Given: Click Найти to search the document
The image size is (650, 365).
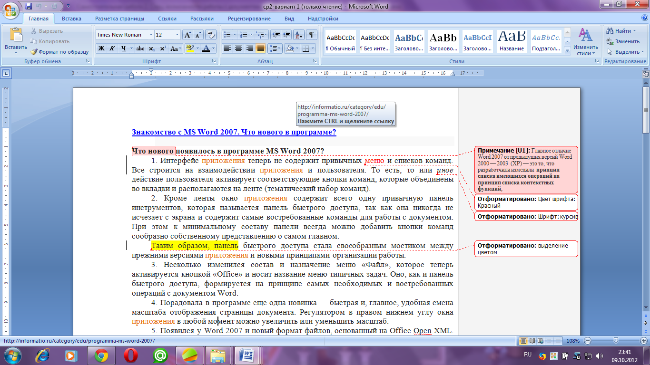Looking at the screenshot, I should [x=620, y=31].
